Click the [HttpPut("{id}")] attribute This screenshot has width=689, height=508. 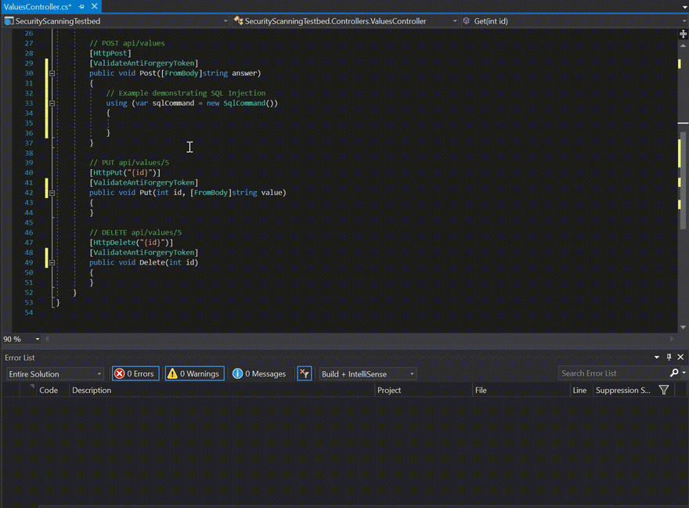click(x=125, y=173)
